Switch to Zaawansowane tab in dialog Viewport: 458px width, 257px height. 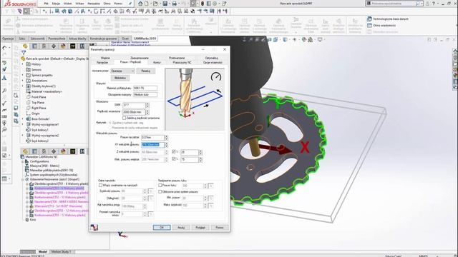[x=140, y=58]
